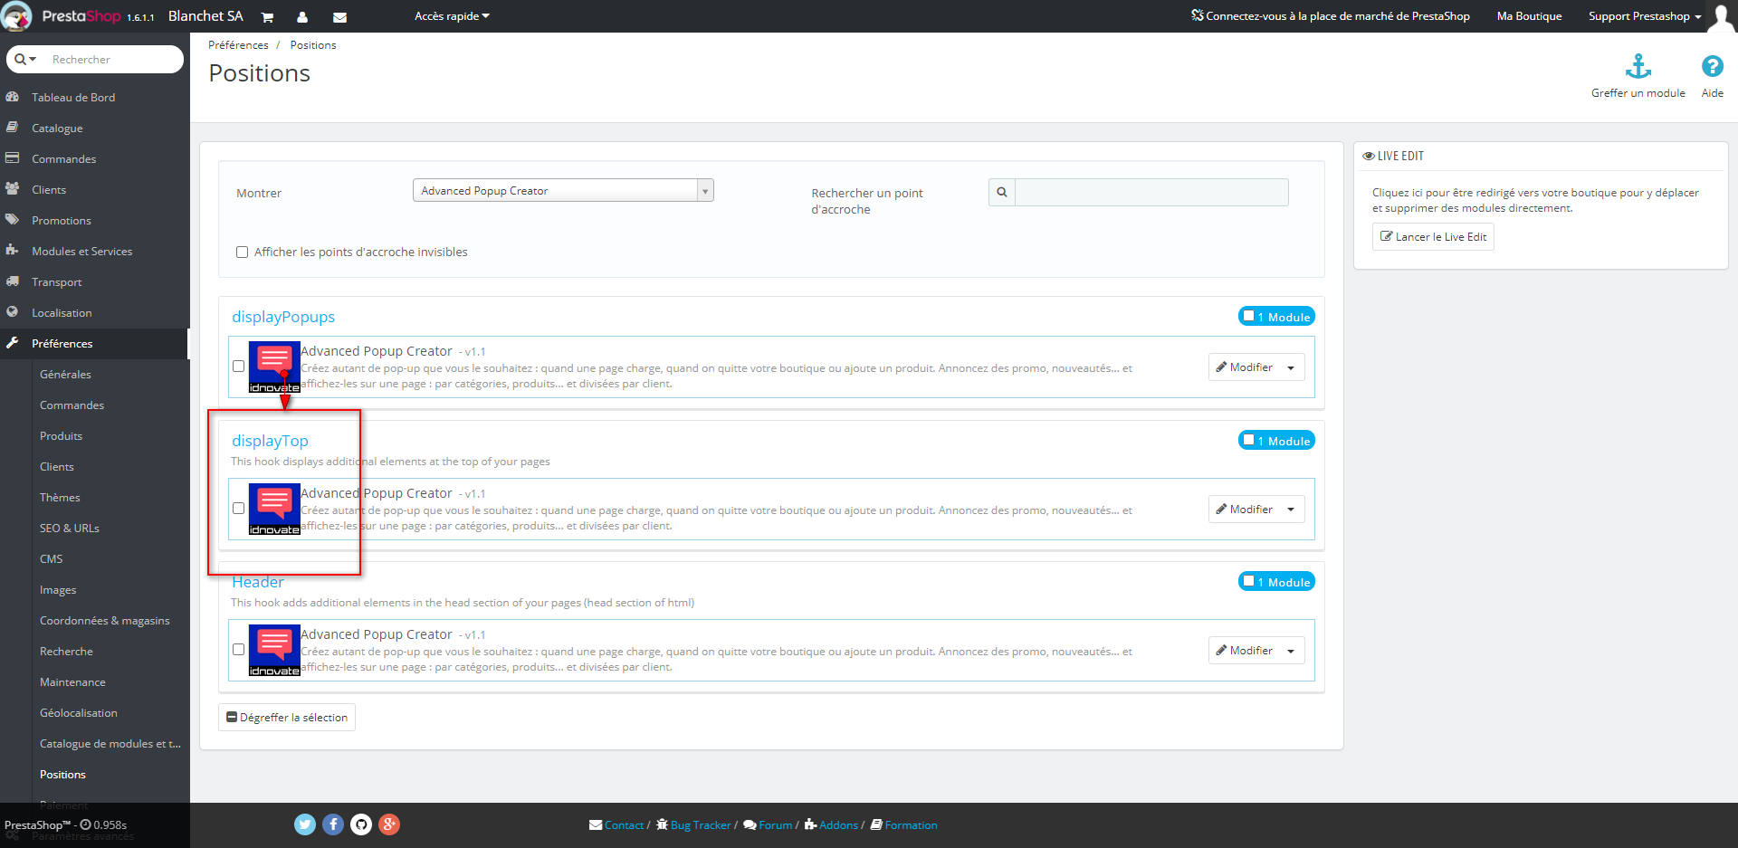Viewport: 1738px width, 848px height.
Task: Expand Modifier dropdown arrow in displayTop row
Action: (1291, 510)
